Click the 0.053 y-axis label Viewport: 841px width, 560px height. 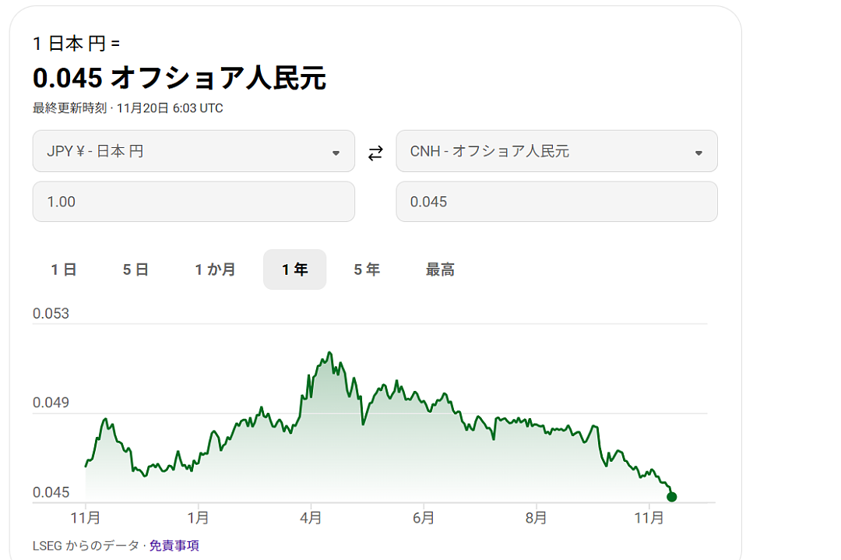(x=51, y=314)
